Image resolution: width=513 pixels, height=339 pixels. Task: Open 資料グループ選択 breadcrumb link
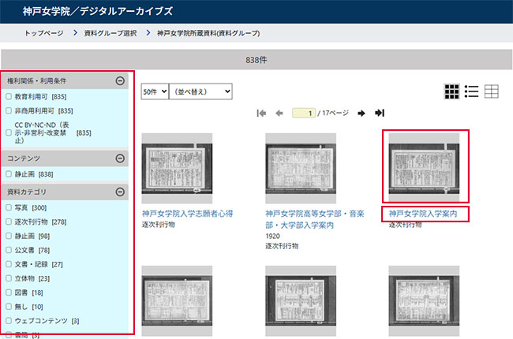point(110,33)
